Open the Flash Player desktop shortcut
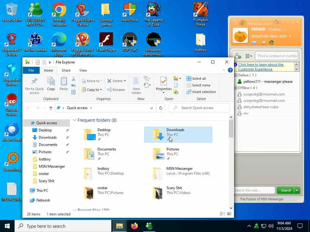310x232 pixels. coord(106,42)
